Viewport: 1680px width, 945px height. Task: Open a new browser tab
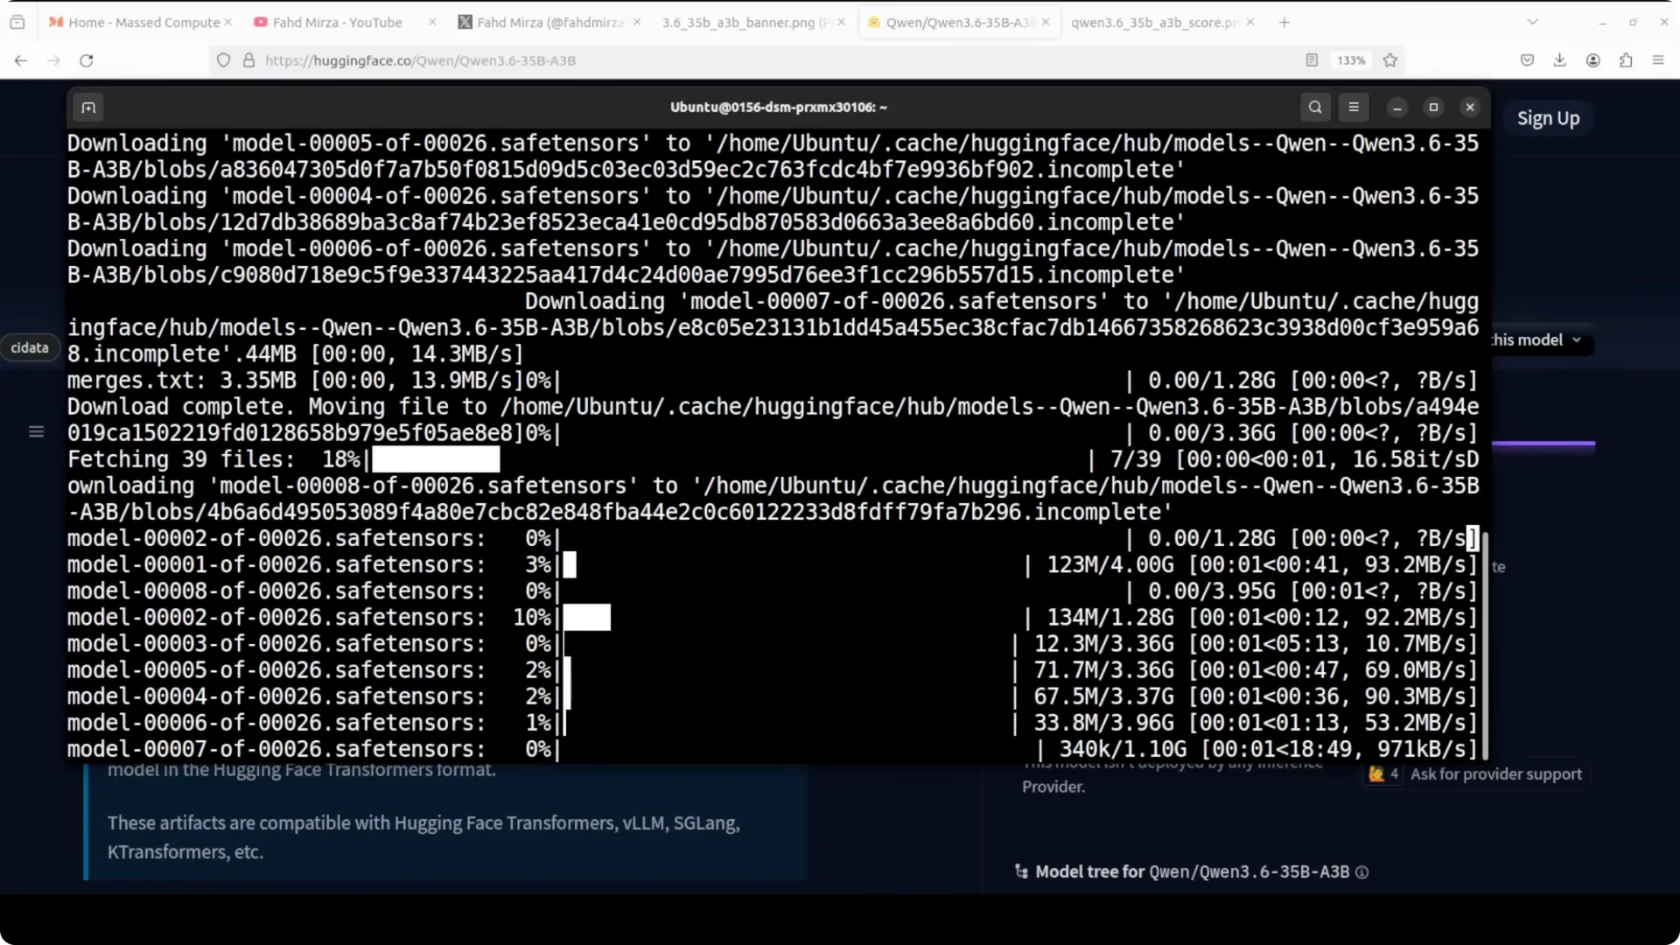(x=1284, y=22)
